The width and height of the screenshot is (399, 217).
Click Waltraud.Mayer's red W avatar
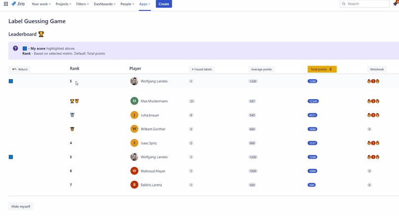pos(134,171)
